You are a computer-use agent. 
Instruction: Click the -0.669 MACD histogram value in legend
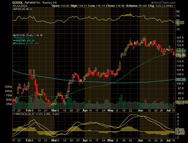click(55, 114)
